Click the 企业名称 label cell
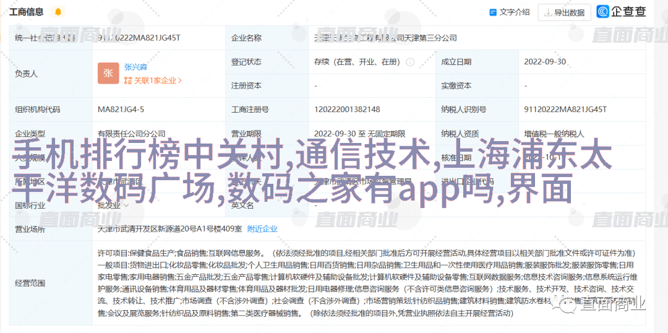Screen dimensions: 668x333 pos(268,38)
